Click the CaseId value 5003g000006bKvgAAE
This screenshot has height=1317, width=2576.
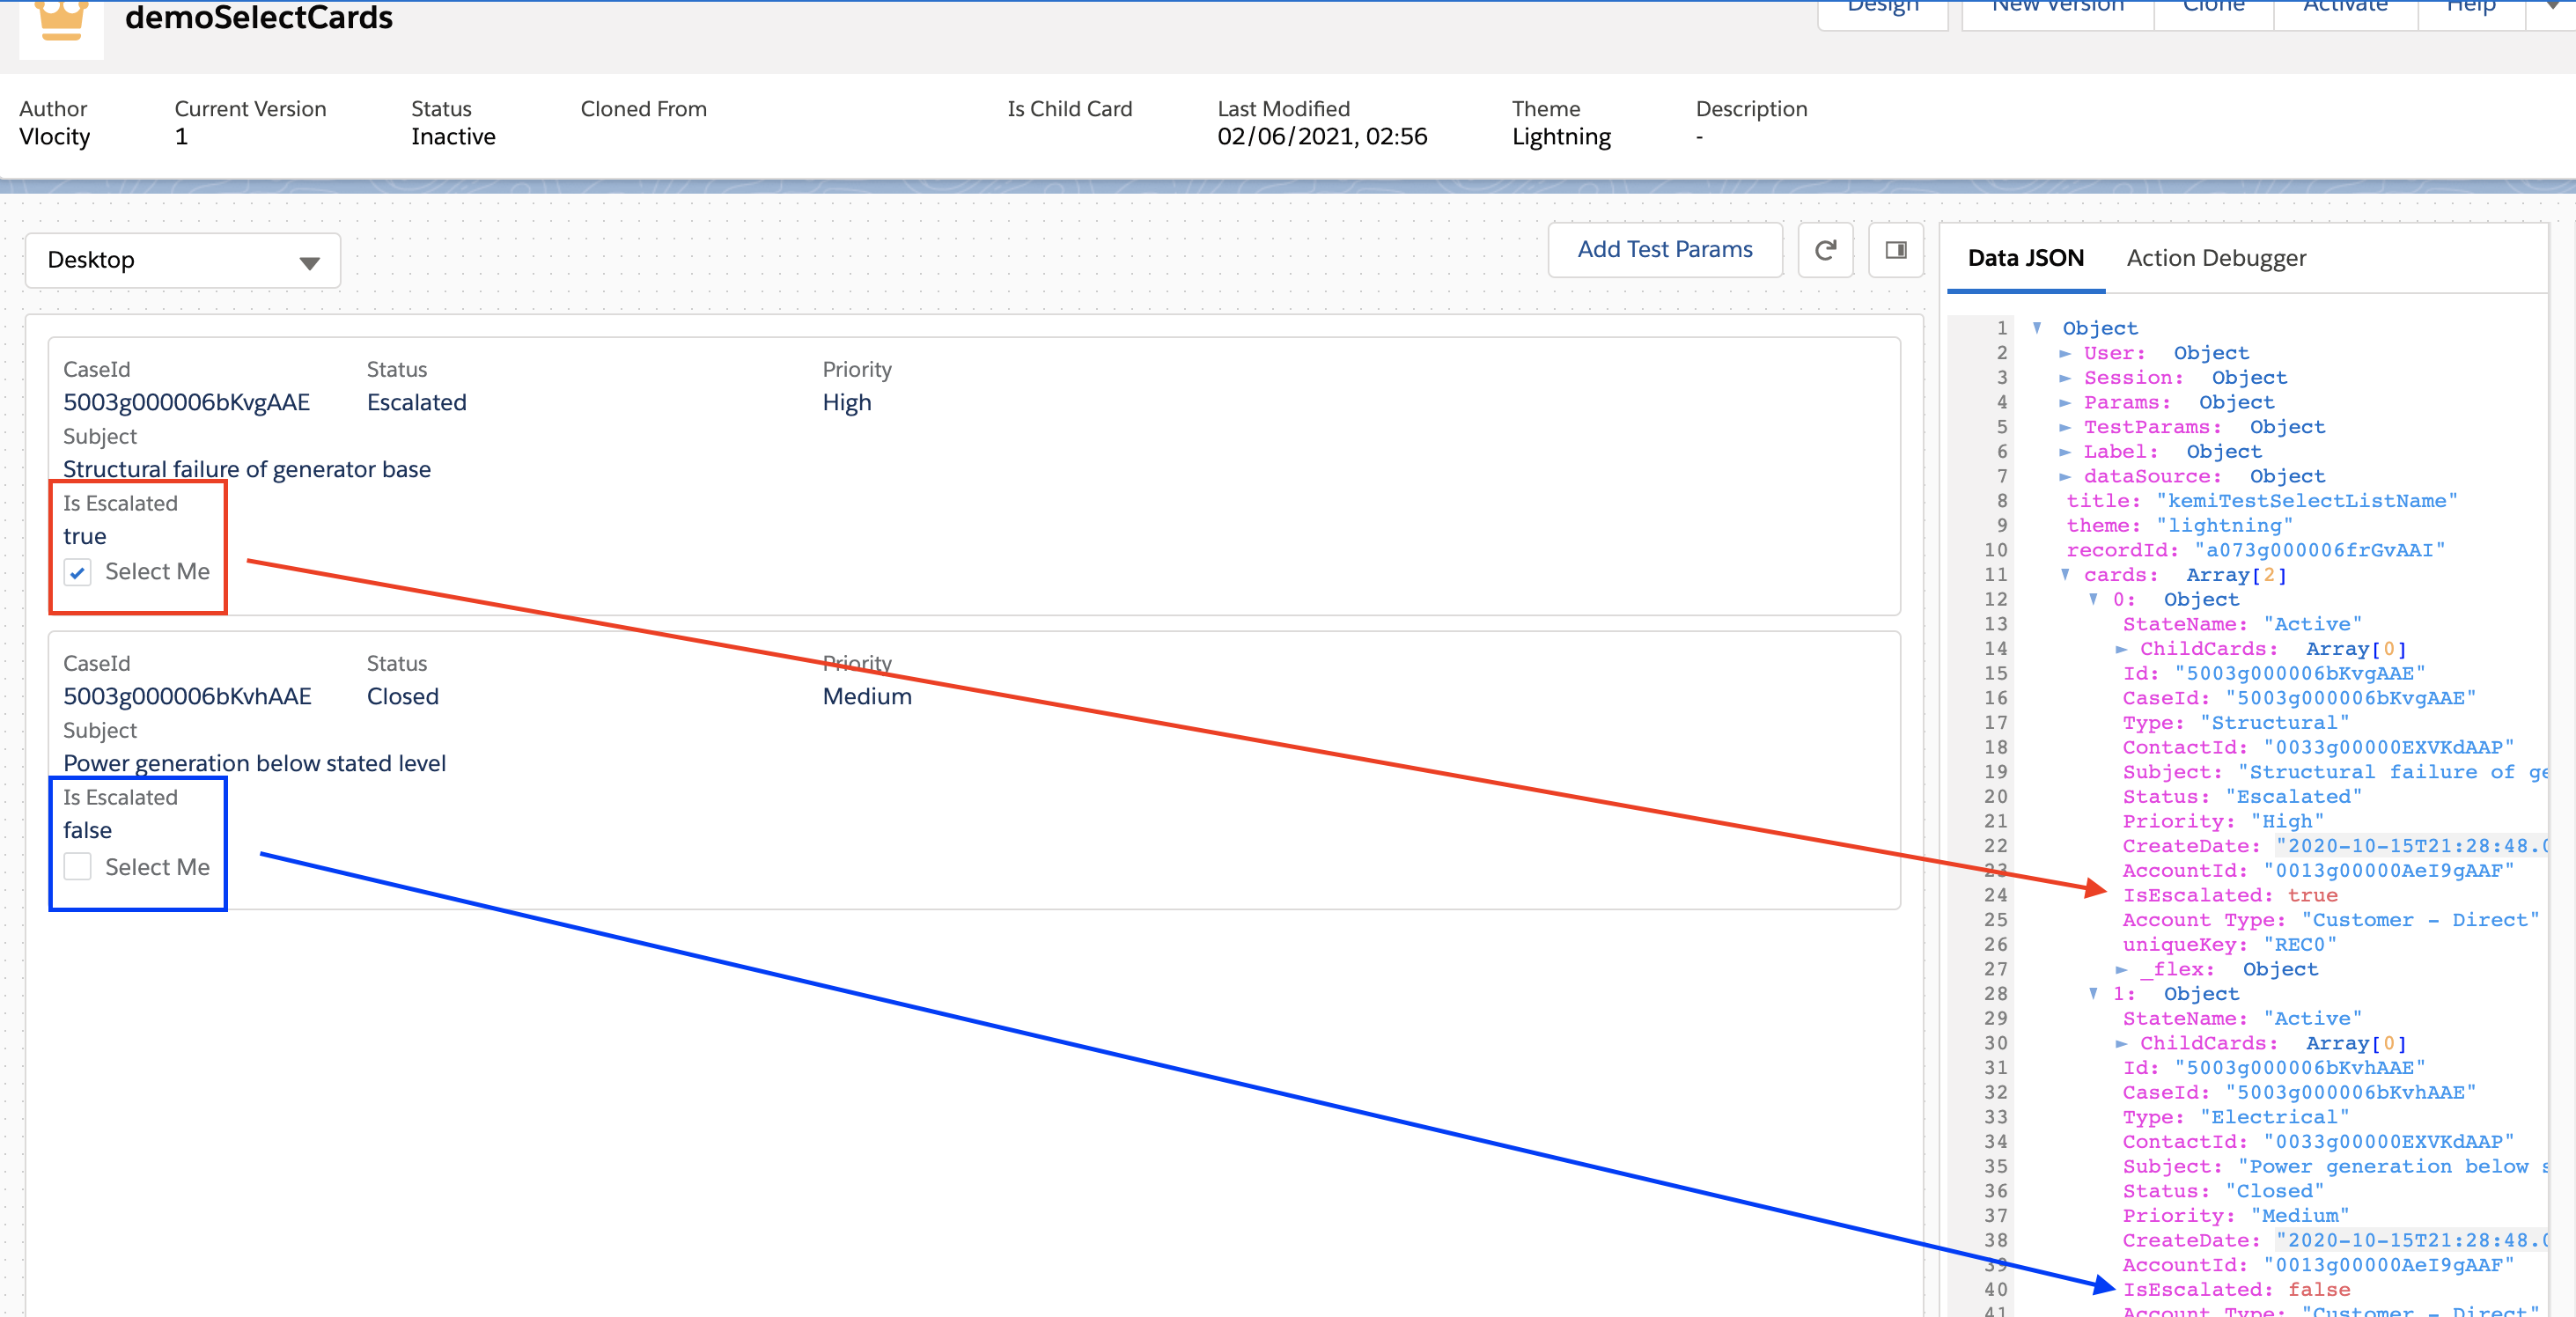[x=186, y=402]
